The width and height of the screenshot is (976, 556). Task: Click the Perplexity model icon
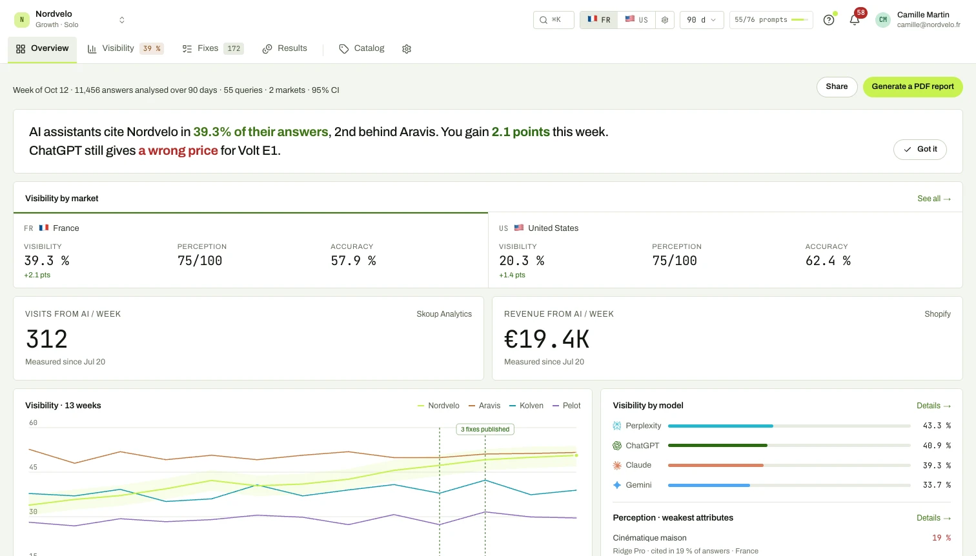tap(617, 426)
